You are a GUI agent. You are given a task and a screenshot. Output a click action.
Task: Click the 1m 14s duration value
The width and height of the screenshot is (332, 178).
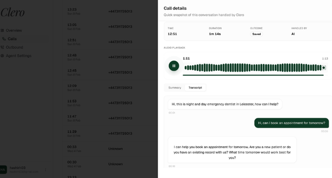(215, 34)
